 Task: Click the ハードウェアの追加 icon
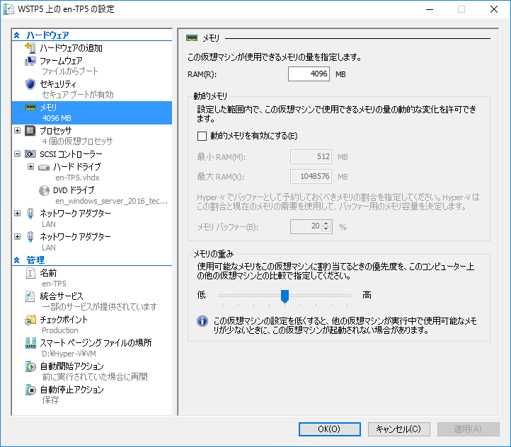pos(30,48)
